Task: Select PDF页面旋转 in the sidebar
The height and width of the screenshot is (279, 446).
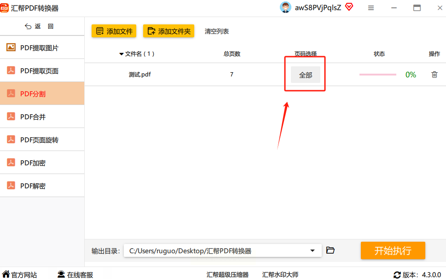Action: tap(42, 139)
